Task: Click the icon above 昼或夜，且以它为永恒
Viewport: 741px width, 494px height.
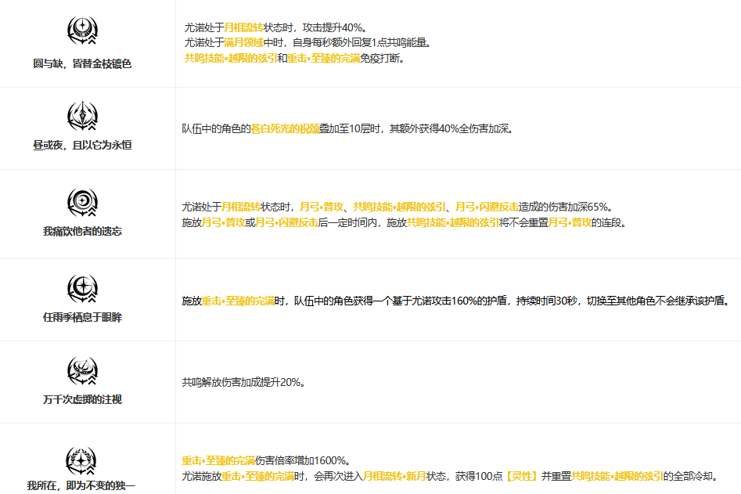Action: 82,116
